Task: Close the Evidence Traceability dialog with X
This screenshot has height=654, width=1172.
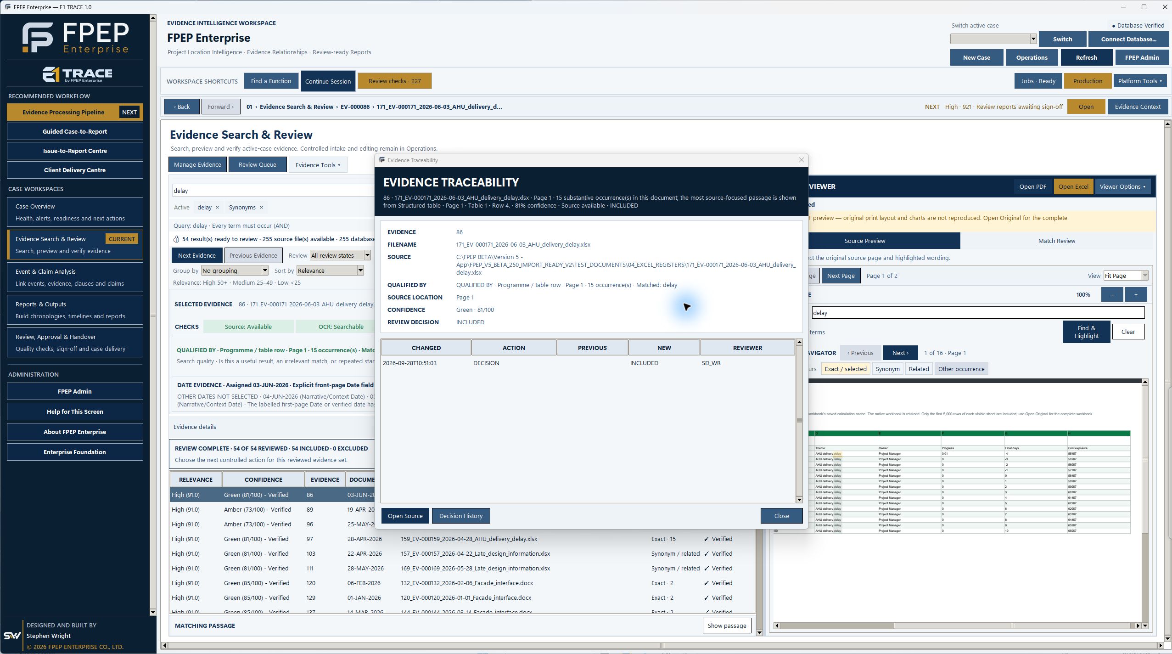Action: tap(801, 160)
